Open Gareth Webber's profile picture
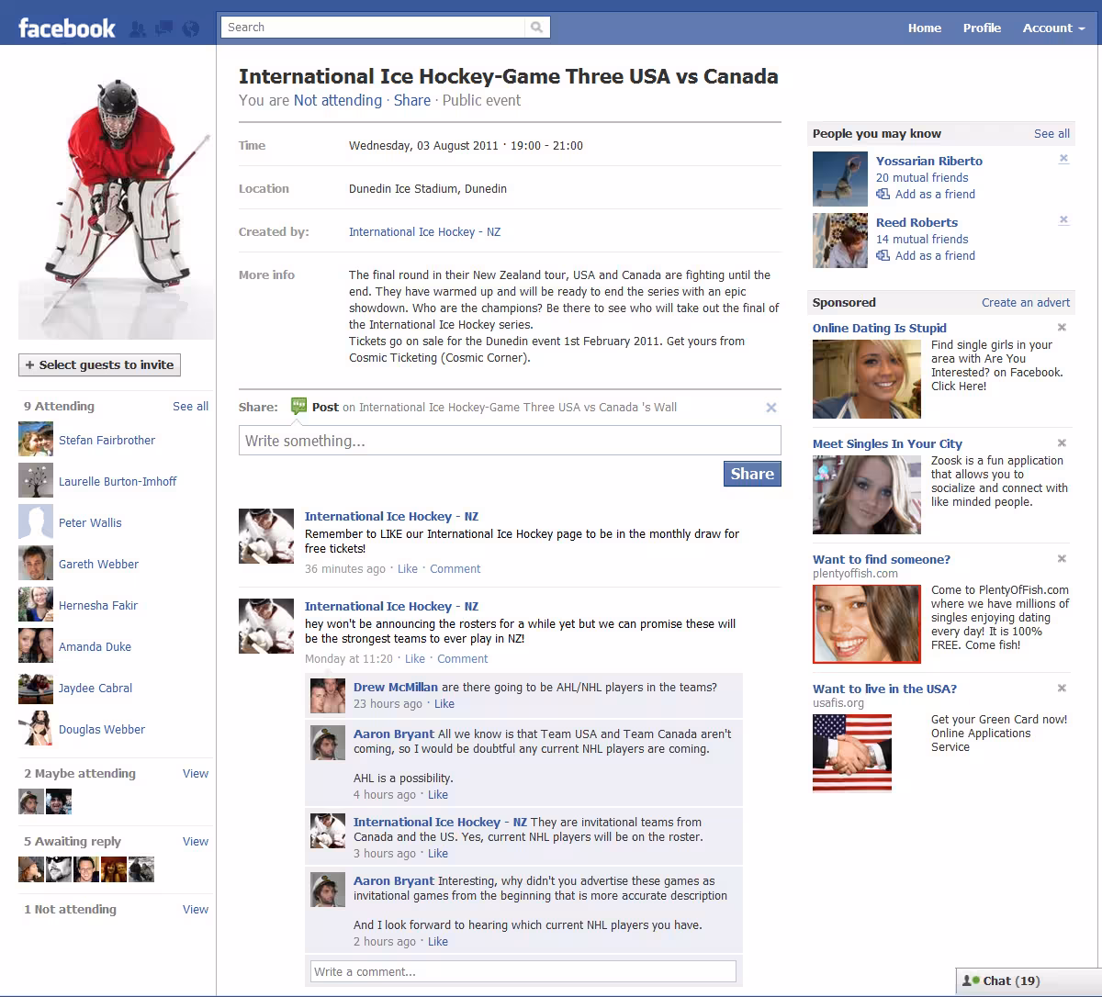The height and width of the screenshot is (997, 1102). [x=36, y=563]
